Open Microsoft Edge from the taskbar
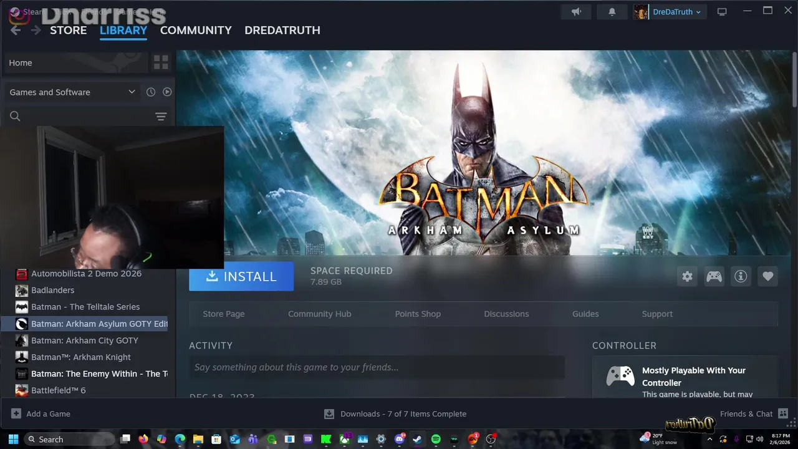The image size is (798, 449). coord(180,439)
